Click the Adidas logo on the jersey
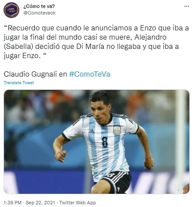This screenshot has height=207, width=192. pyautogui.click(x=91, y=131)
